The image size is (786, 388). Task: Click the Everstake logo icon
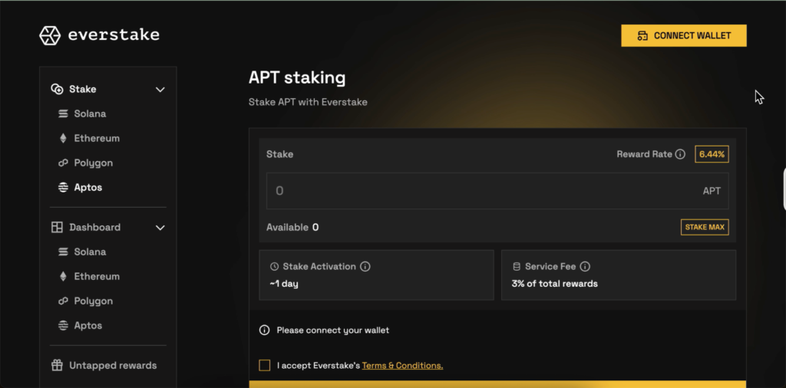pyautogui.click(x=50, y=35)
